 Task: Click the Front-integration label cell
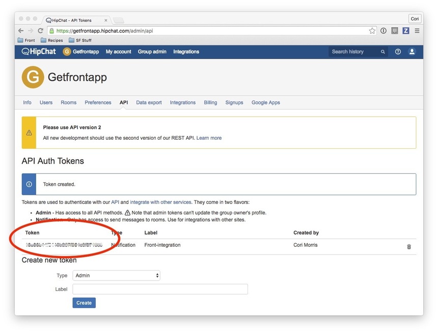162,245
